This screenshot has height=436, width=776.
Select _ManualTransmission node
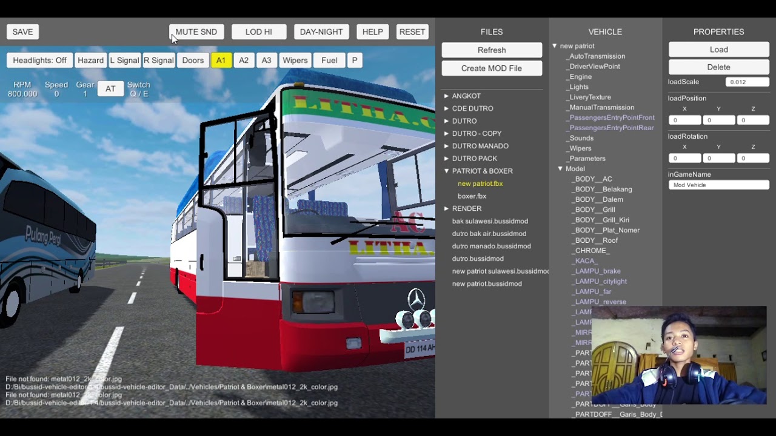click(600, 108)
